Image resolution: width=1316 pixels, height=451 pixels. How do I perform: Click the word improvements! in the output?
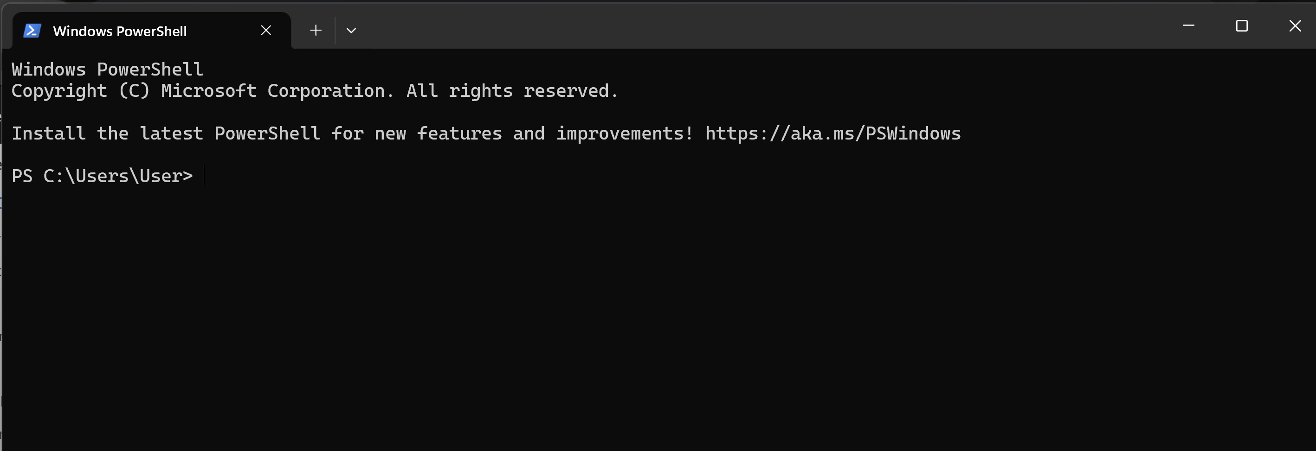pos(625,133)
